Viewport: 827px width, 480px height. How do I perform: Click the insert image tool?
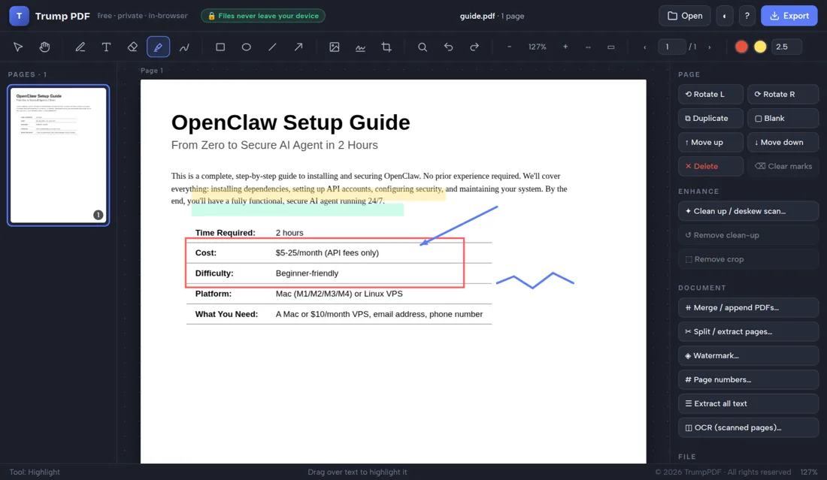pyautogui.click(x=335, y=47)
